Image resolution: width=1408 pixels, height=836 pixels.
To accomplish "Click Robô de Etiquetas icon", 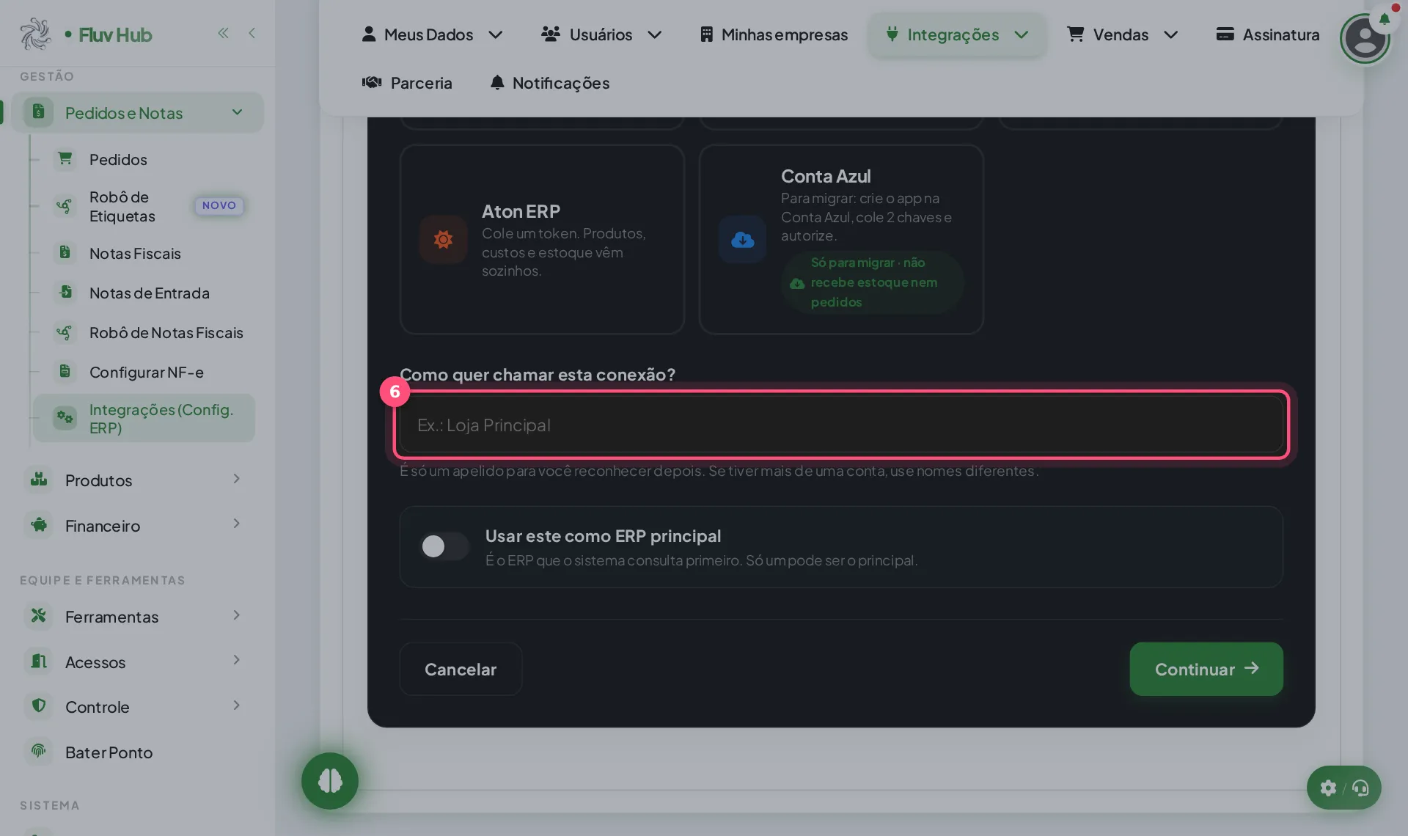I will pyautogui.click(x=65, y=206).
